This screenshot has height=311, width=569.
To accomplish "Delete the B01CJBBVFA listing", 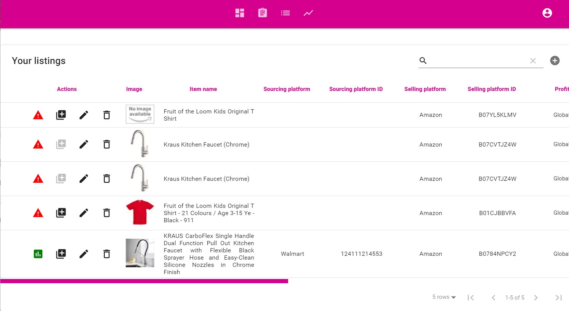I will tap(107, 213).
